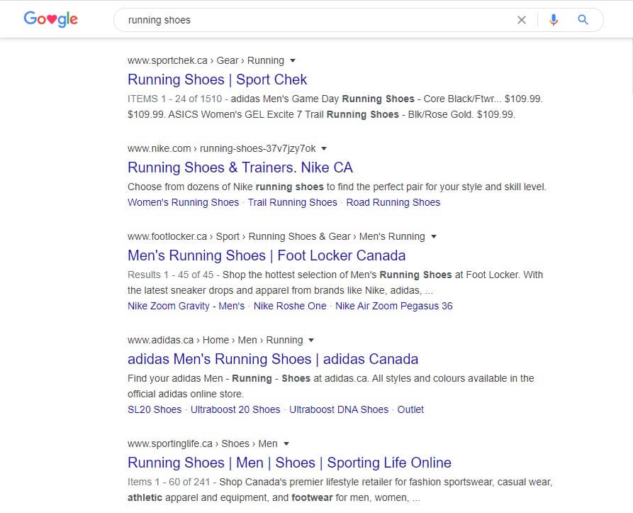Click www.nike.com breadcrumb URL
The height and width of the screenshot is (513, 633).
pyautogui.click(x=159, y=148)
